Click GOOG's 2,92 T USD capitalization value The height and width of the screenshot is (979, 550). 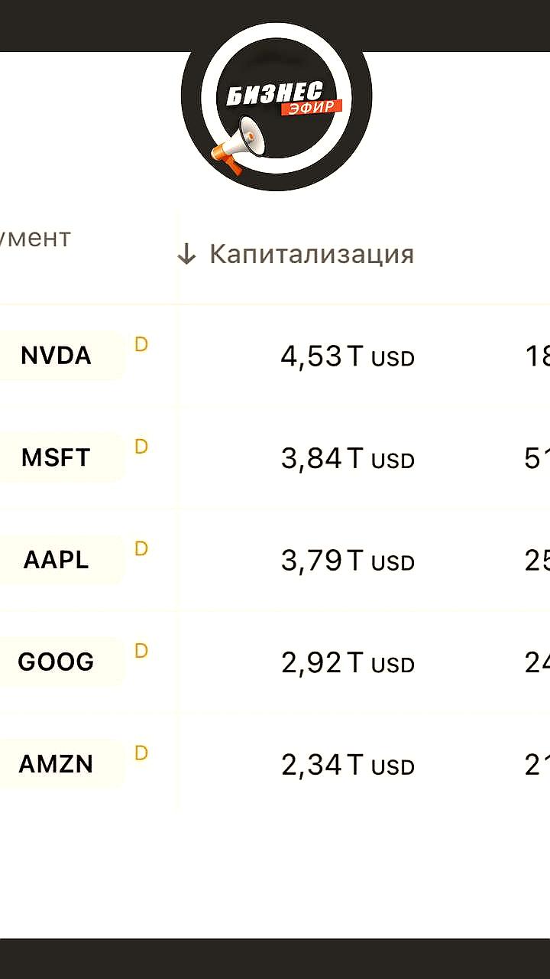348,662
